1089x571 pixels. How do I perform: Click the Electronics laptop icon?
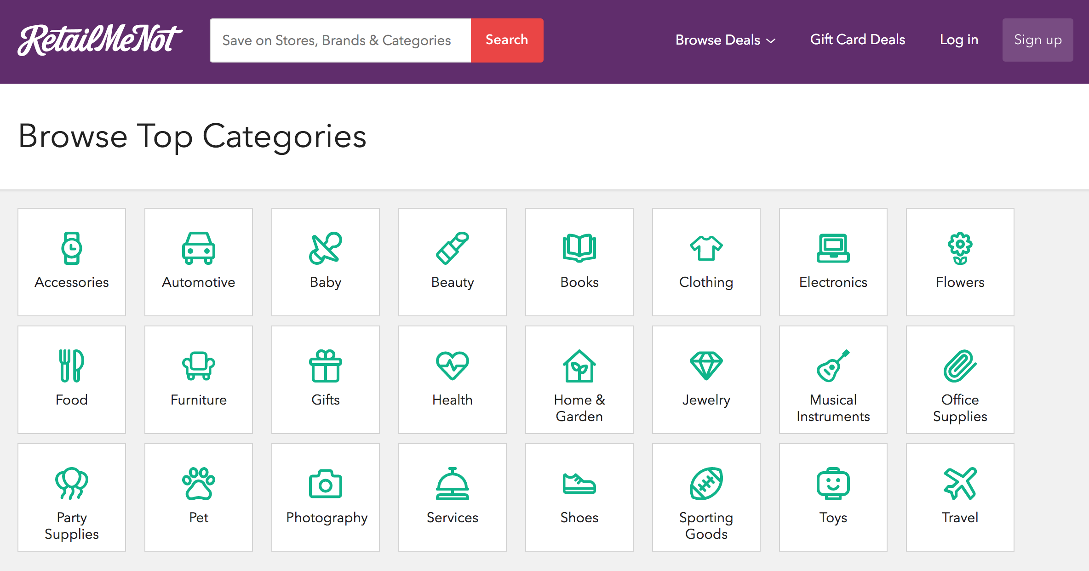(x=833, y=248)
